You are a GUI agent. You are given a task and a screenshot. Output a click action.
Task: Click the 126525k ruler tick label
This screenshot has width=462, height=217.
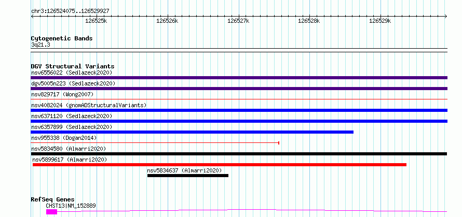click(x=96, y=21)
